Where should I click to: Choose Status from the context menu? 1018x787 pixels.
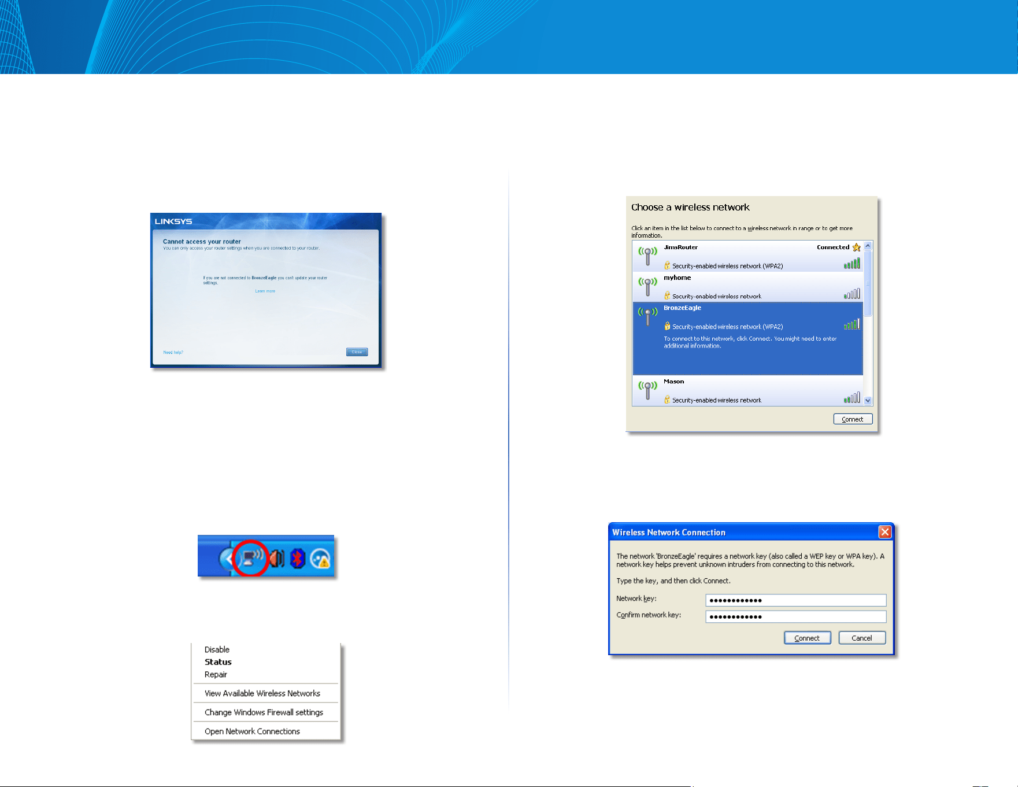[x=218, y=662]
